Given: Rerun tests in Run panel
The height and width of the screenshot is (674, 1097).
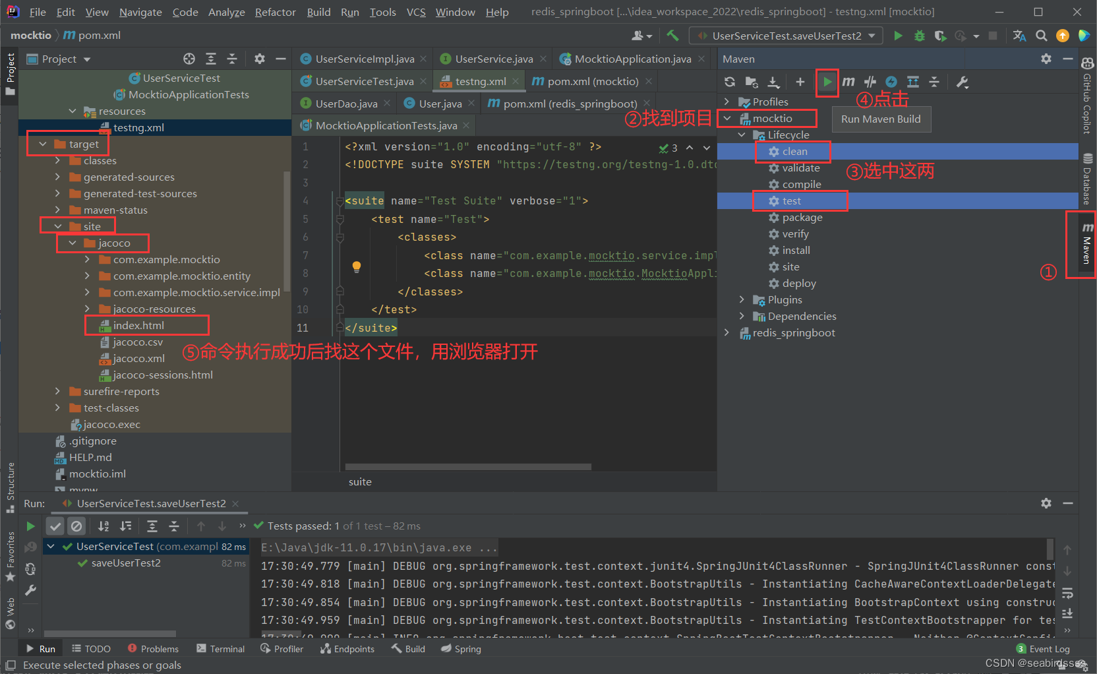Looking at the screenshot, I should (x=30, y=526).
